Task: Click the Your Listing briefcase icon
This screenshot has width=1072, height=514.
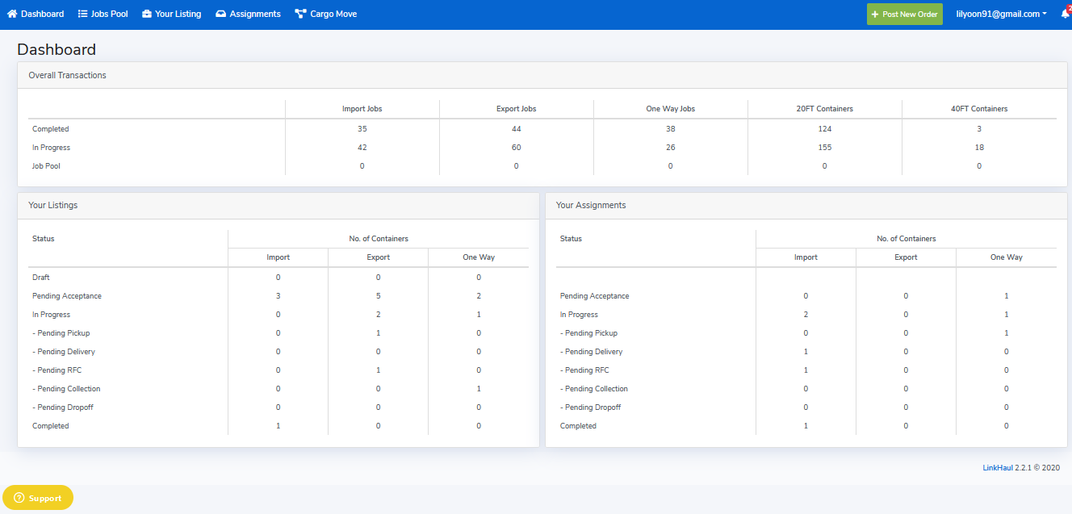Action: click(147, 14)
